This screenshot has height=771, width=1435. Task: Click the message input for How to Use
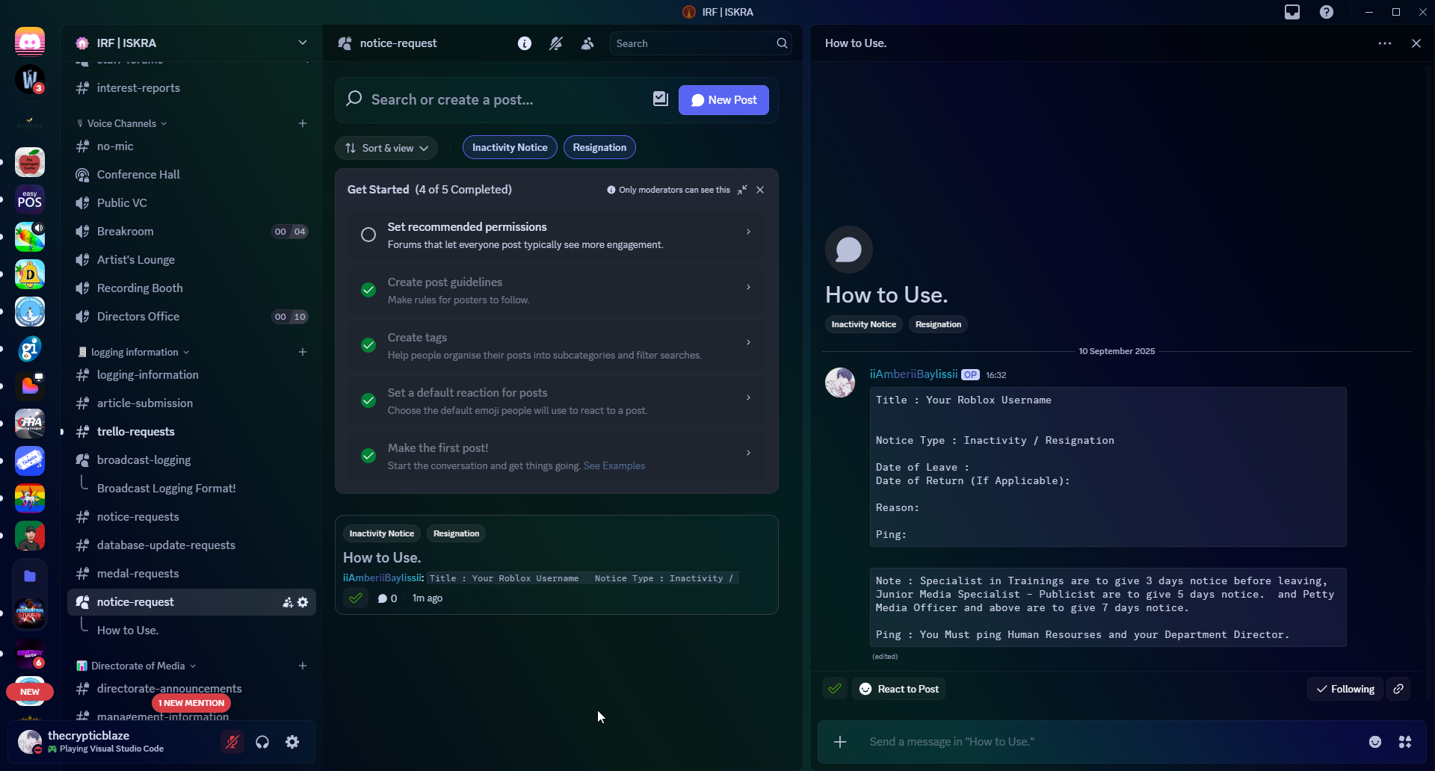[x=1106, y=742]
